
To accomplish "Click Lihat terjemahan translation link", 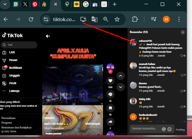I will tap(54, 128).
